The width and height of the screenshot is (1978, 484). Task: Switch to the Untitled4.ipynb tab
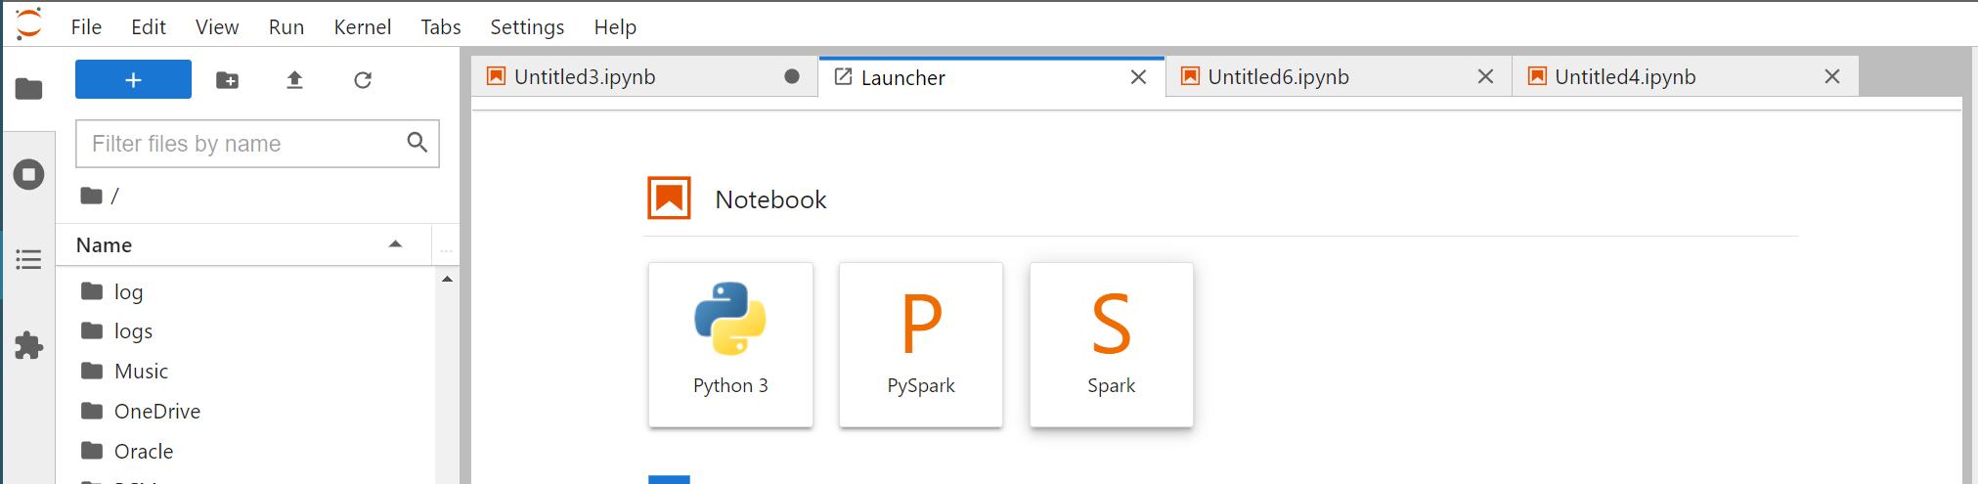1686,76
